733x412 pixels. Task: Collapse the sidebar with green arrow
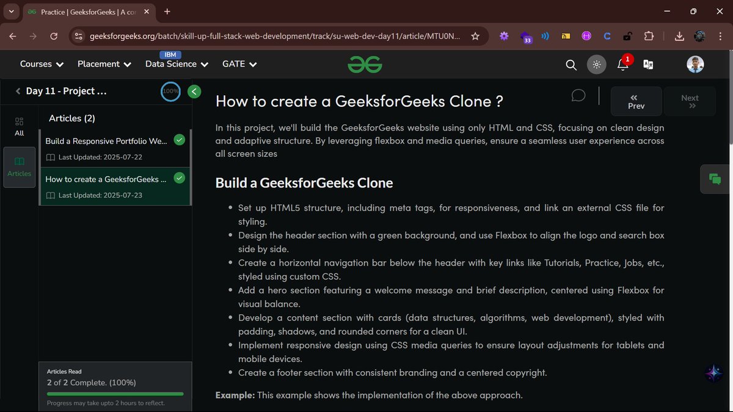click(194, 92)
